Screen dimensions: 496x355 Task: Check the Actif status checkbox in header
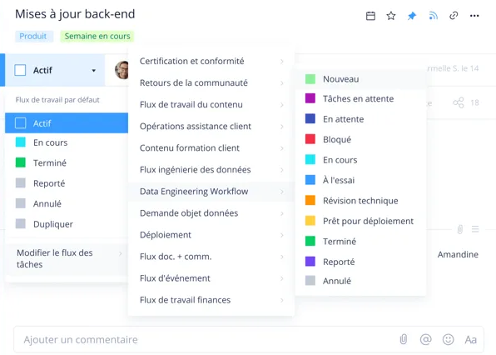click(20, 70)
